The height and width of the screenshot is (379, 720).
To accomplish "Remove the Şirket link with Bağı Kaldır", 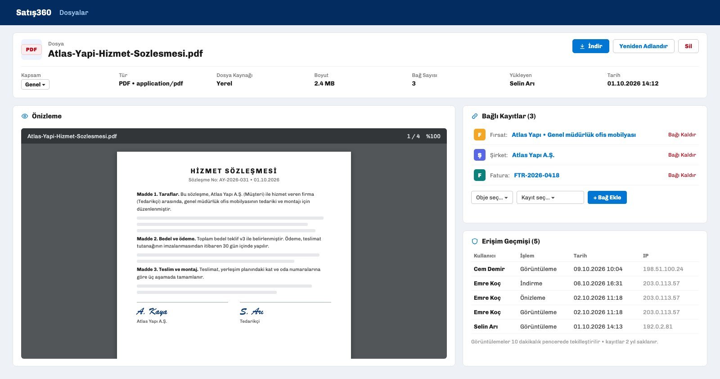I will (682, 155).
